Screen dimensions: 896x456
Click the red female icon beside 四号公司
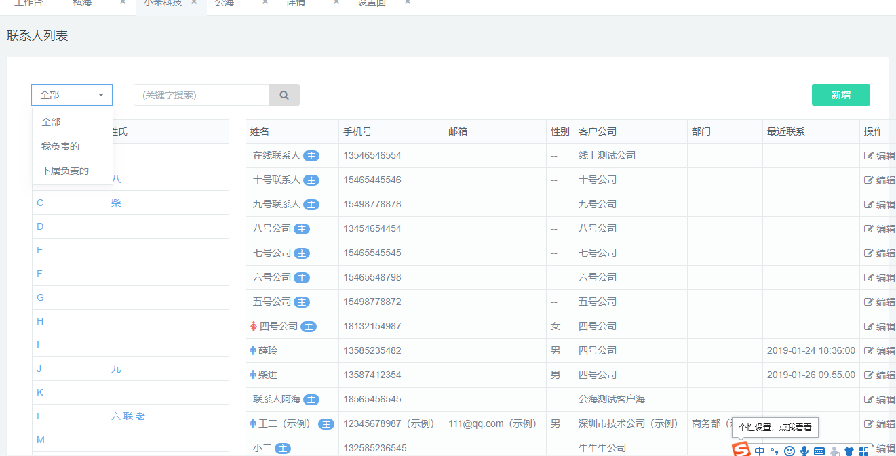click(254, 326)
